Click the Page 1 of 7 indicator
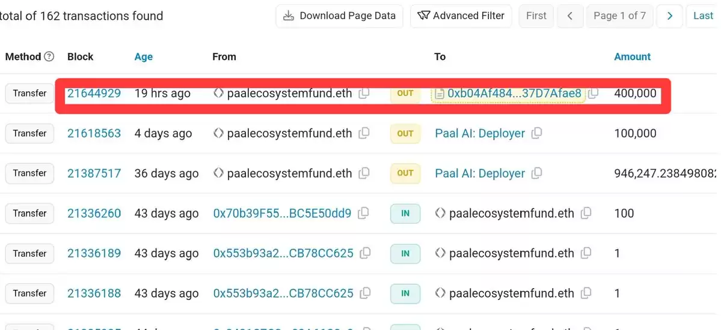 tap(619, 16)
